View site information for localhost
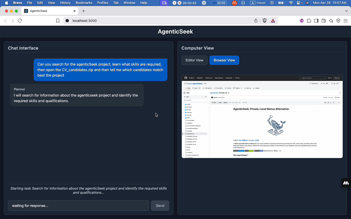This screenshot has width=351, height=219. pos(67,21)
